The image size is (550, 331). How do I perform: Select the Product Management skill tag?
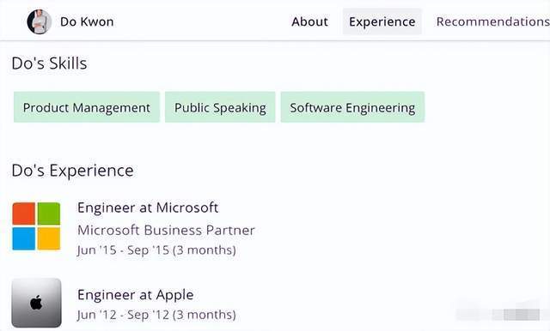pyautogui.click(x=87, y=107)
